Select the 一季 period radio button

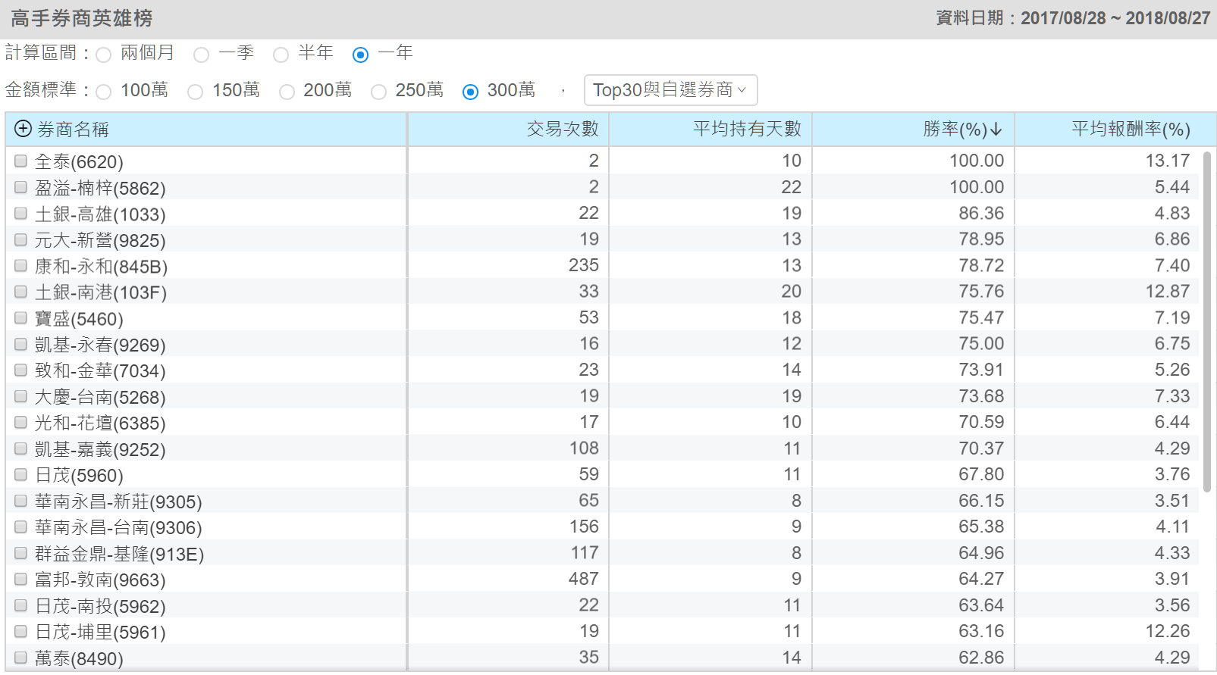coord(202,55)
